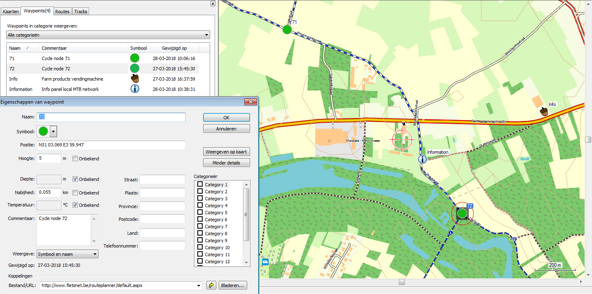Open the Symbool picker dropdown arrow
The width and height of the screenshot is (592, 294).
tap(53, 132)
